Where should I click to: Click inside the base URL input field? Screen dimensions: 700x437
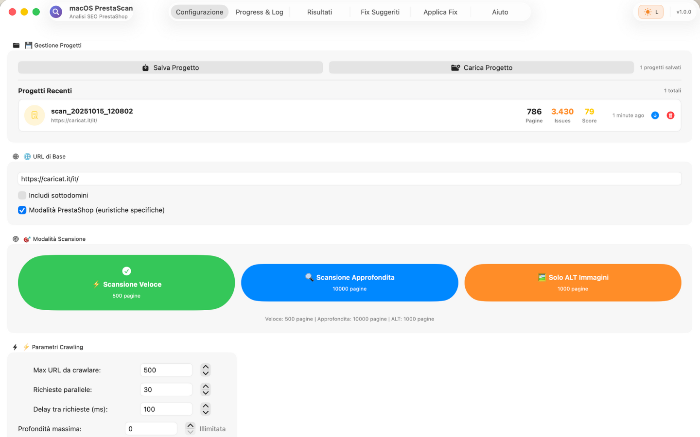pos(194,178)
